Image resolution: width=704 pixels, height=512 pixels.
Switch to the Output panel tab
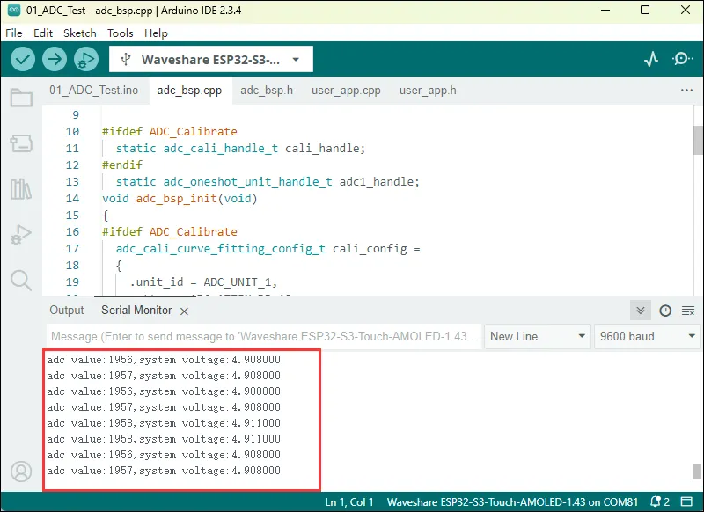[x=67, y=310]
